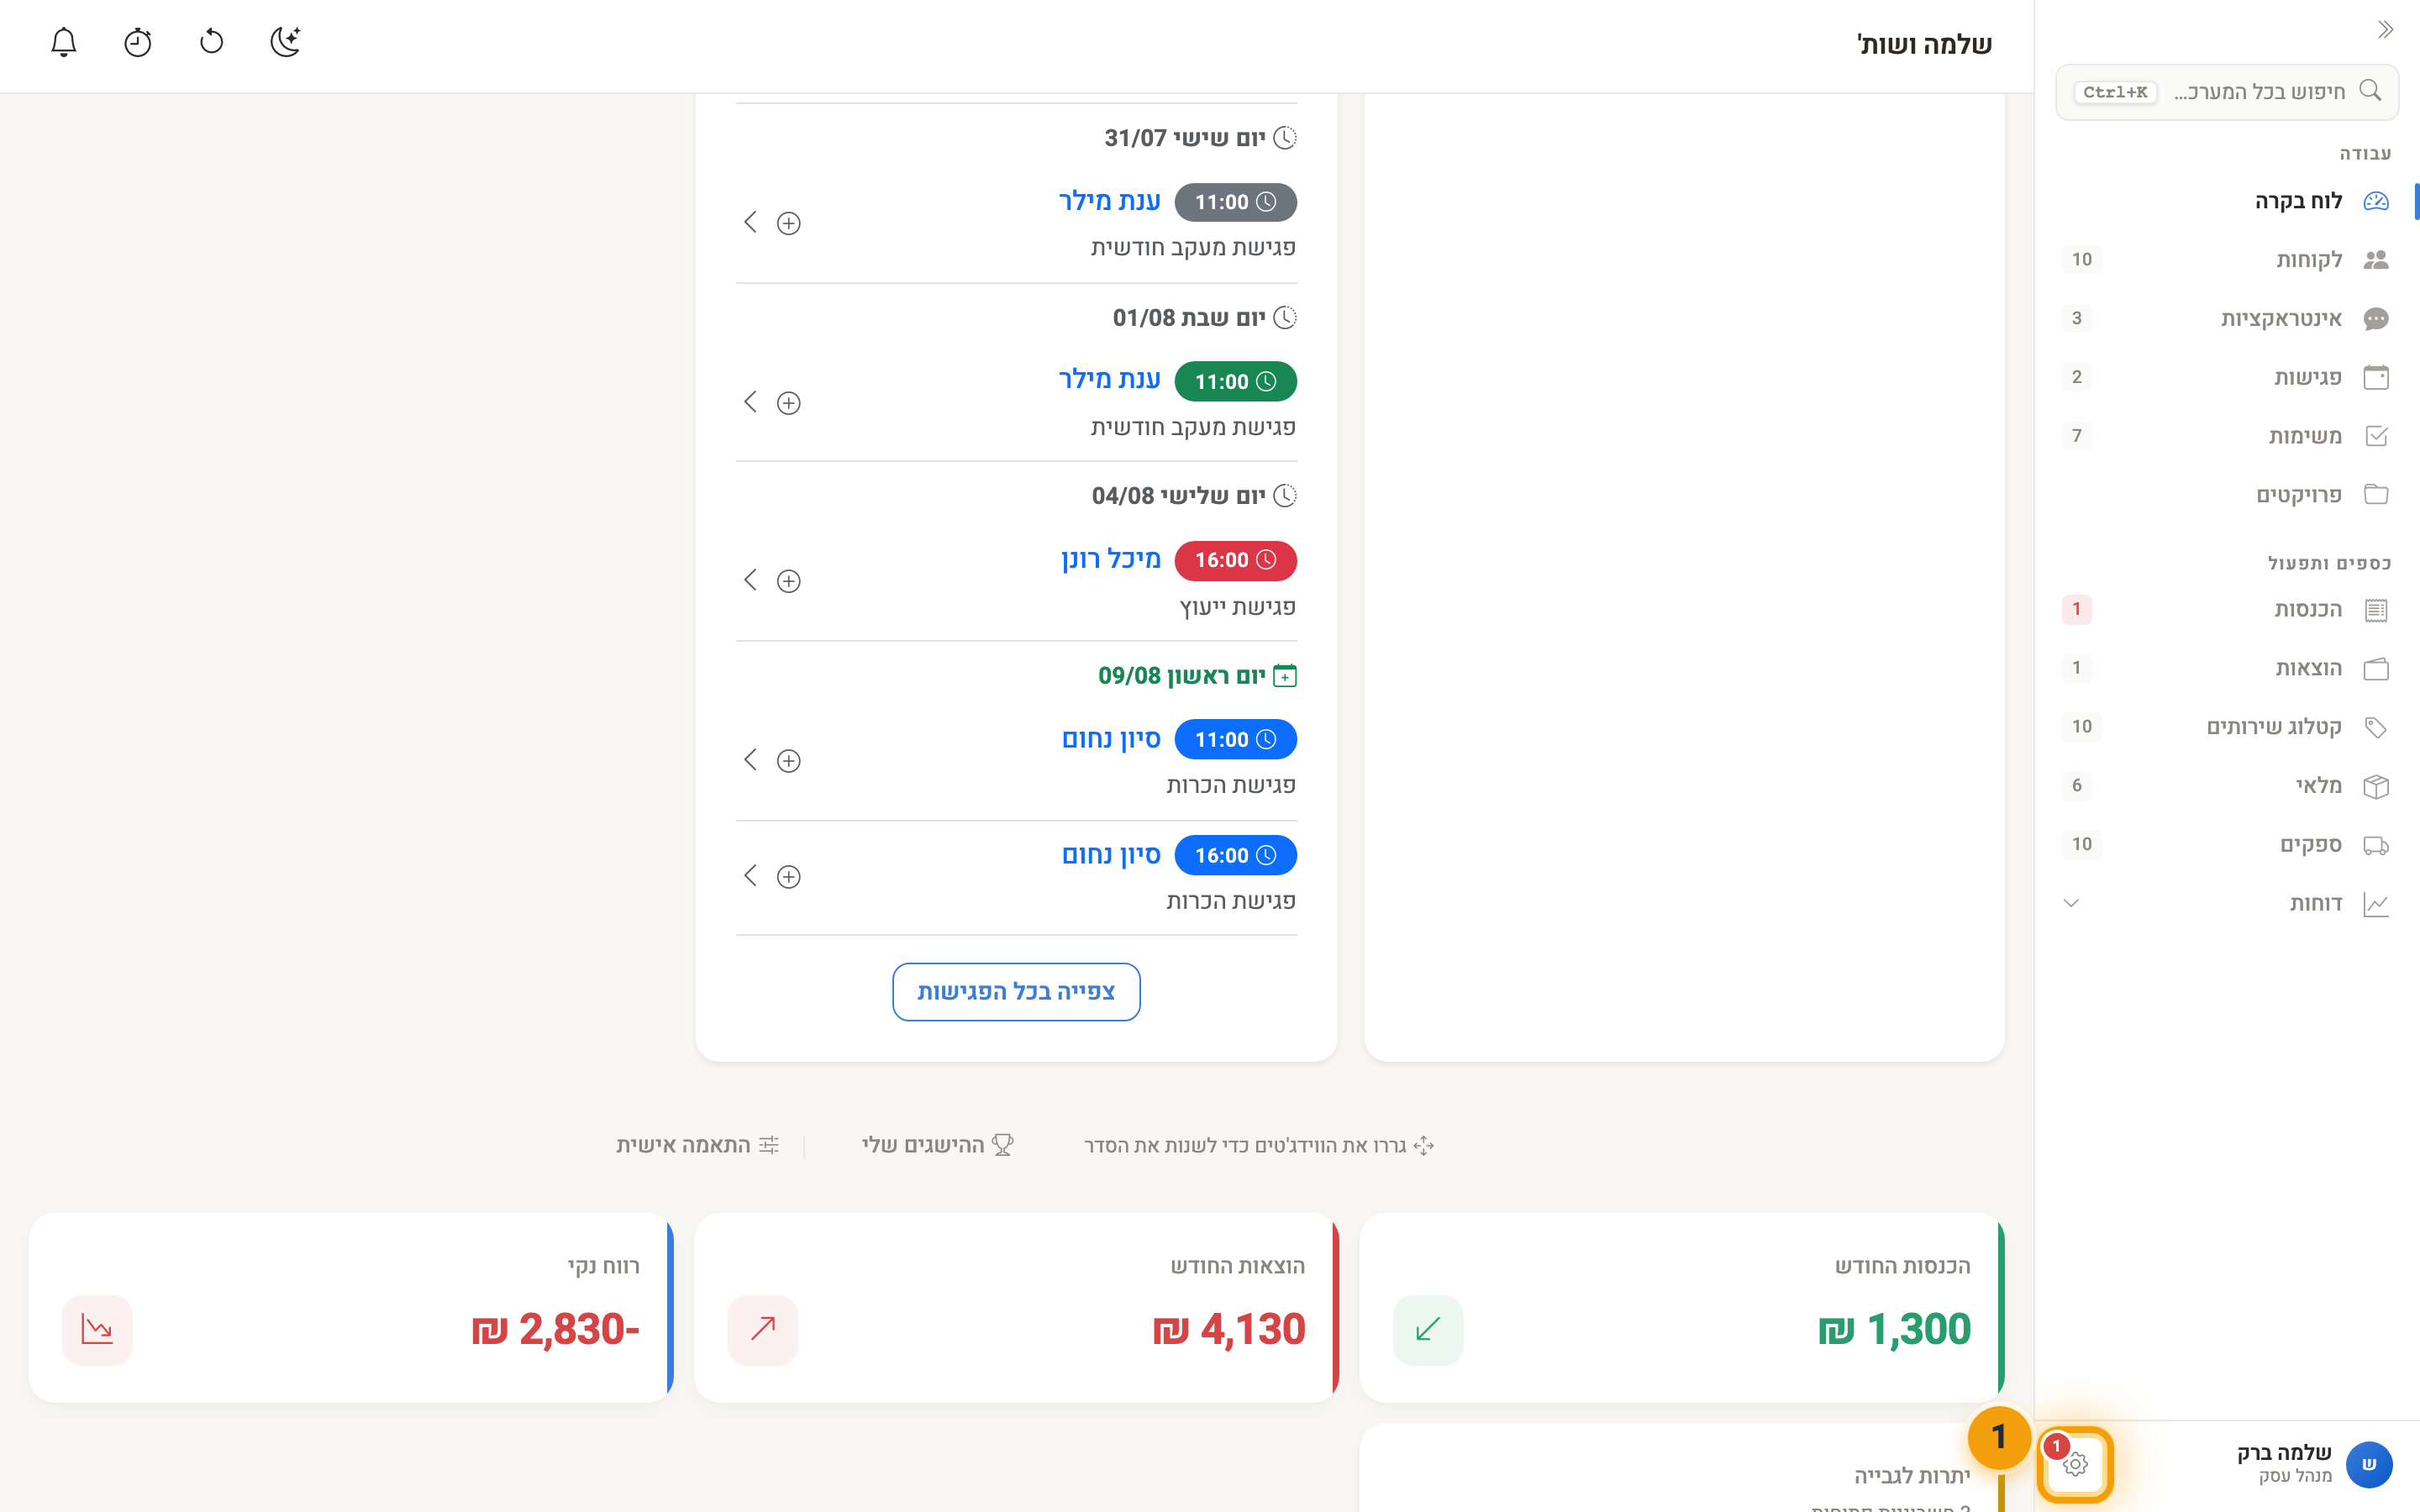Viewport: 2420px width, 1512px height.
Task: Click plus icon on 01/08 ענת מילר meeting
Action: [x=789, y=403]
